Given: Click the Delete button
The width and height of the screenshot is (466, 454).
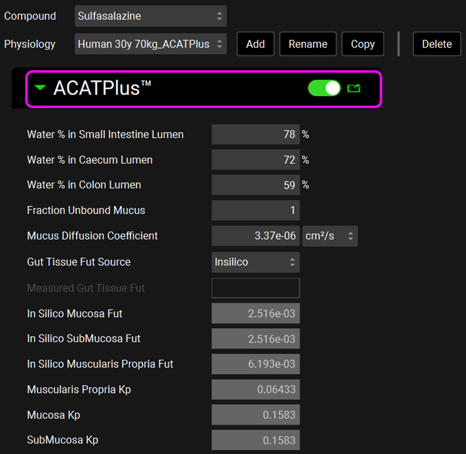Looking at the screenshot, I should click(x=436, y=44).
